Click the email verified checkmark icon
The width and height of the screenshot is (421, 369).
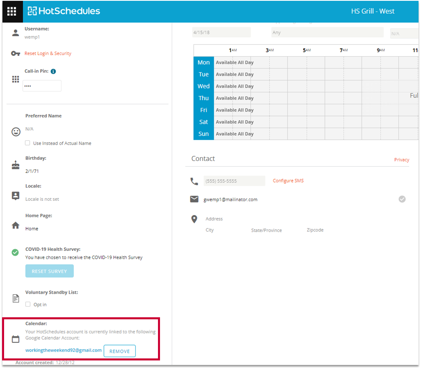point(402,199)
